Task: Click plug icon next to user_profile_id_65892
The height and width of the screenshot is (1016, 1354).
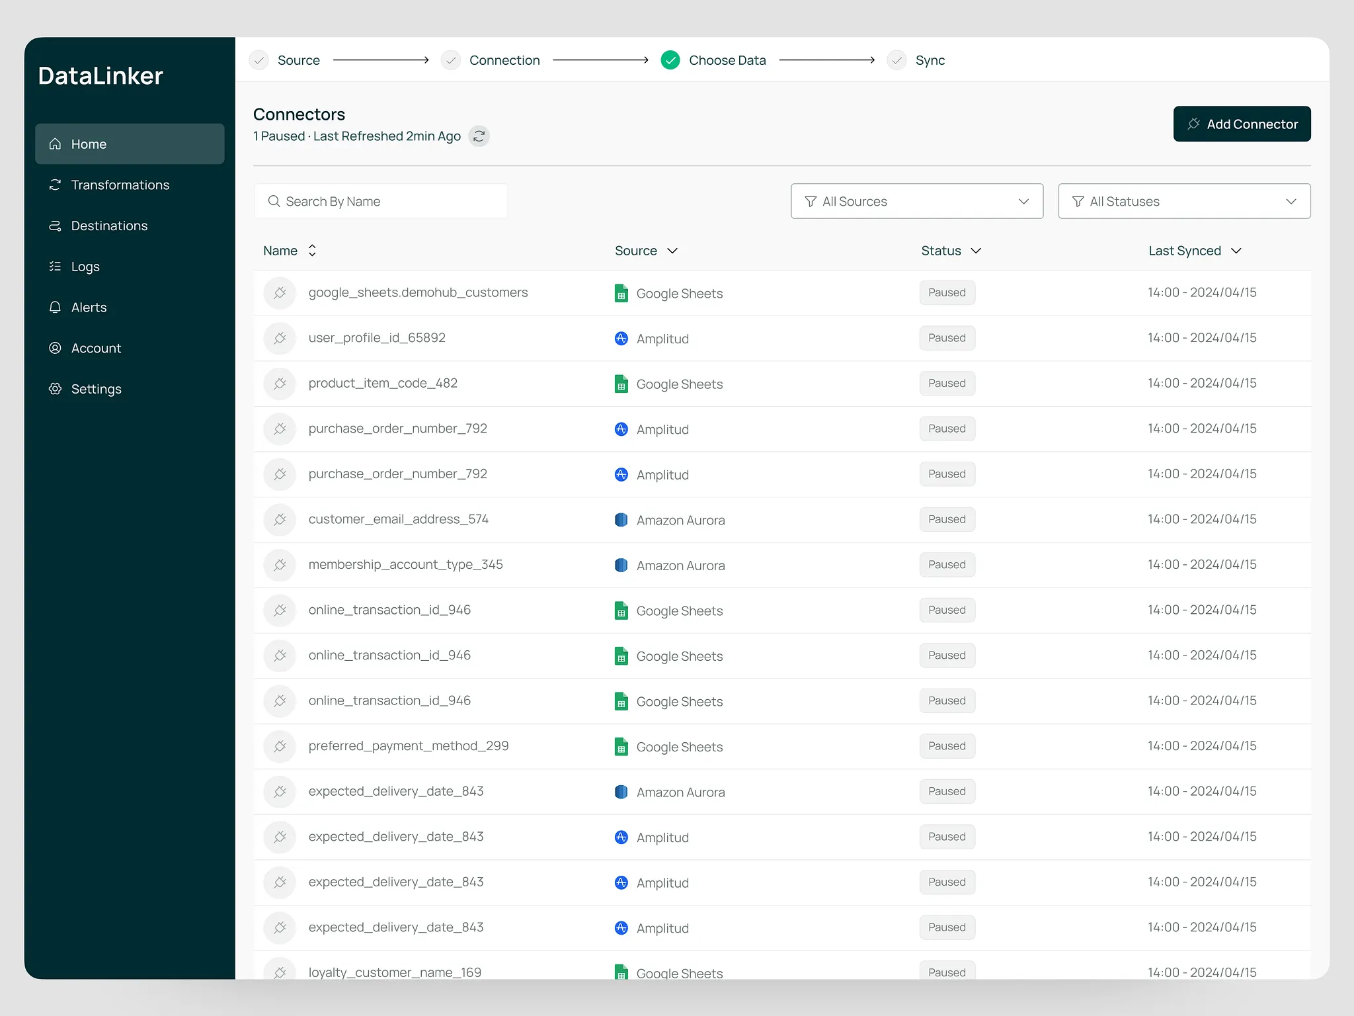Action: coord(280,338)
